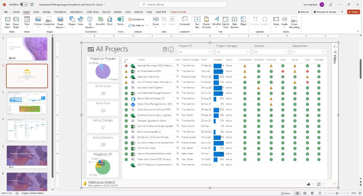The width and height of the screenshot is (363, 196).
Task: Collapse the Power BI Filters pane
Action: pyautogui.click(x=334, y=47)
